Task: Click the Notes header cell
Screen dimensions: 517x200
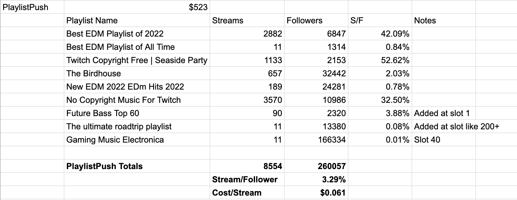Action: [444, 21]
